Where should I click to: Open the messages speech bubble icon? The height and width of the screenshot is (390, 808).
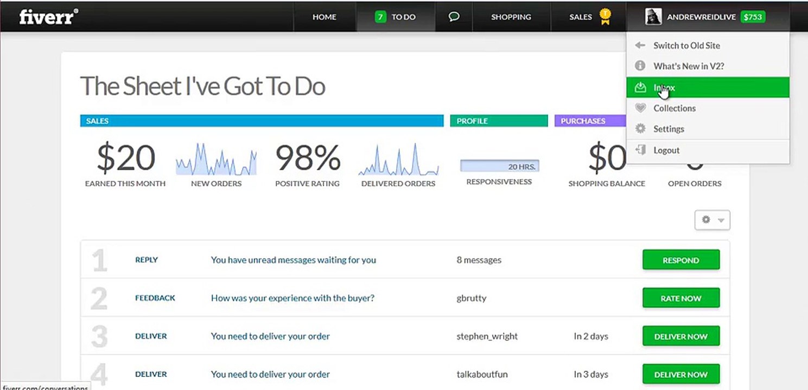coord(454,17)
